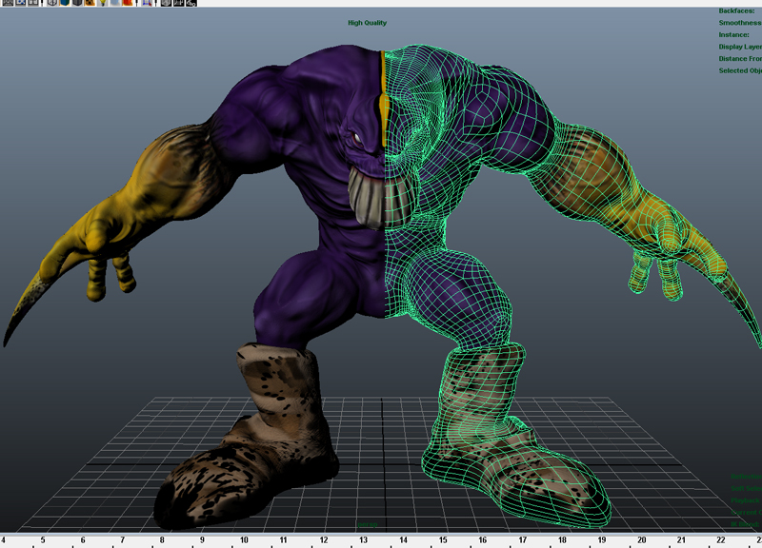
Task: Click the Selected Obj heads-up label
Action: pos(740,70)
